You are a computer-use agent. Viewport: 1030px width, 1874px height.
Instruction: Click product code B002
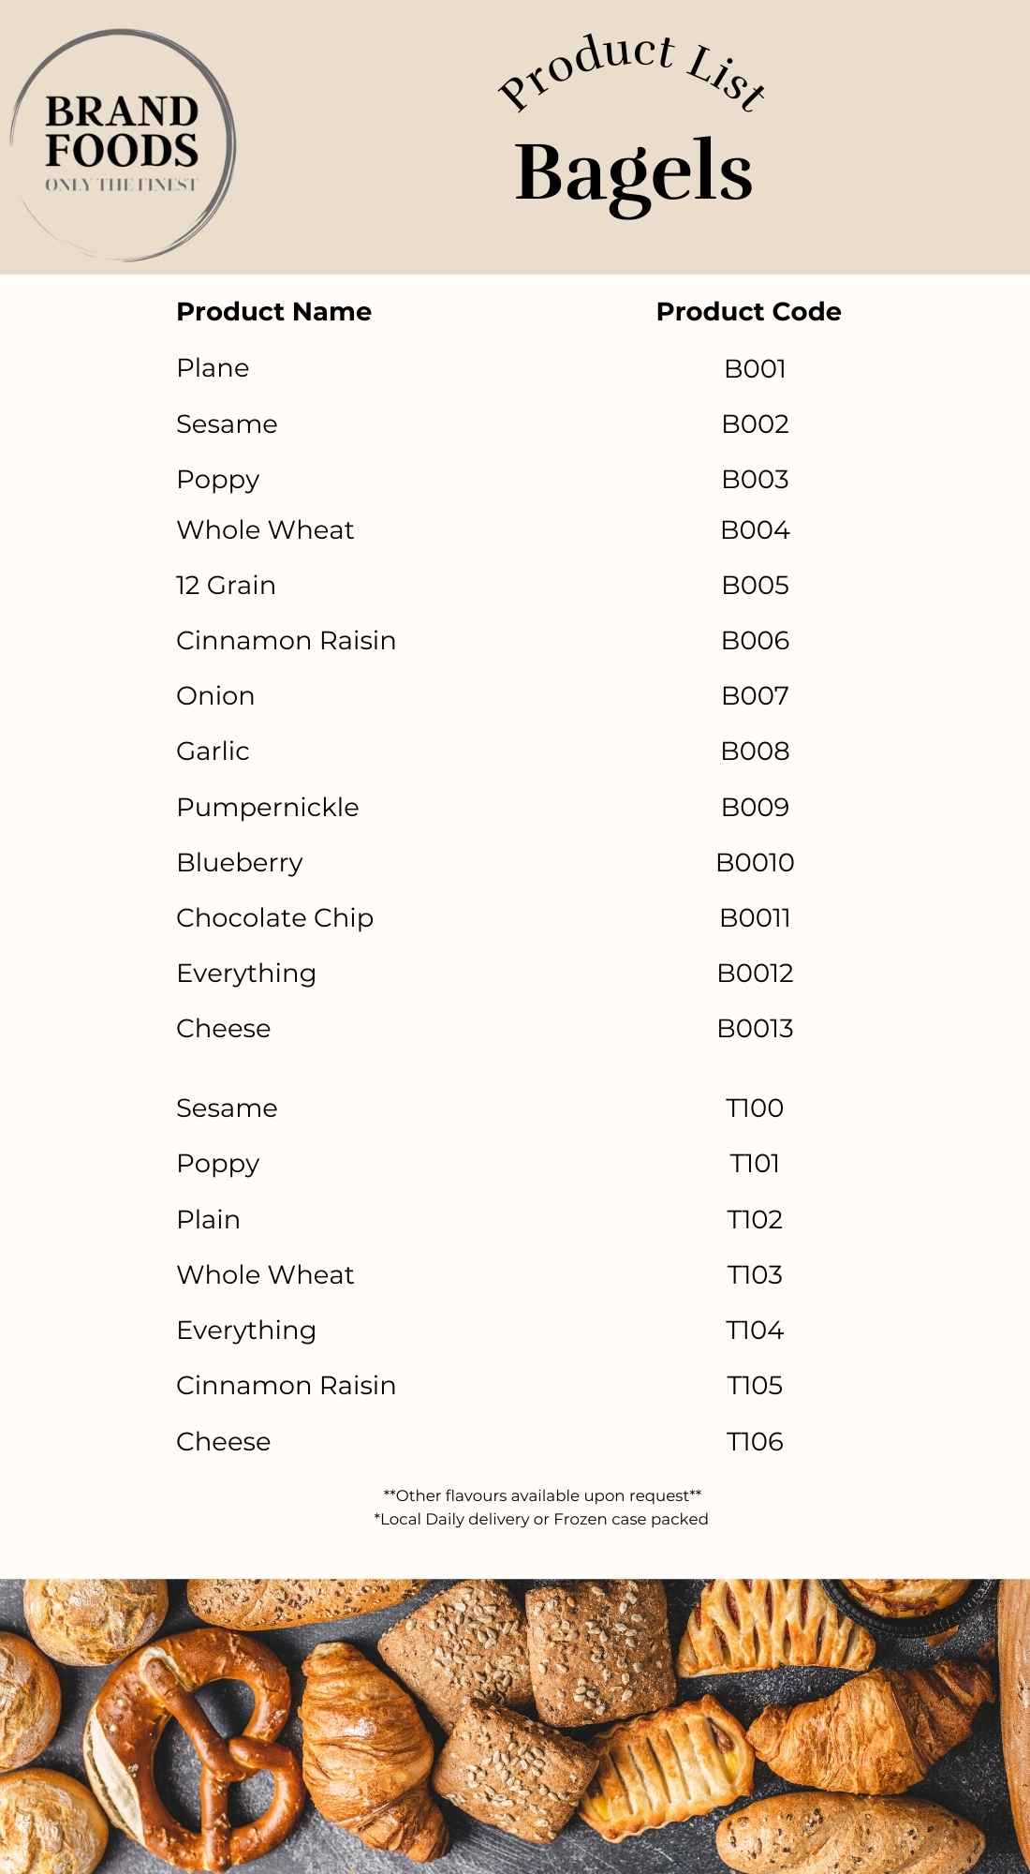755,424
